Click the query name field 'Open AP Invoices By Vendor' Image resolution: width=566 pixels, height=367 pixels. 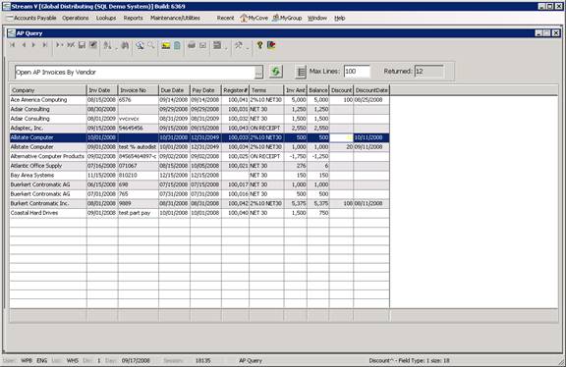pyautogui.click(x=136, y=72)
